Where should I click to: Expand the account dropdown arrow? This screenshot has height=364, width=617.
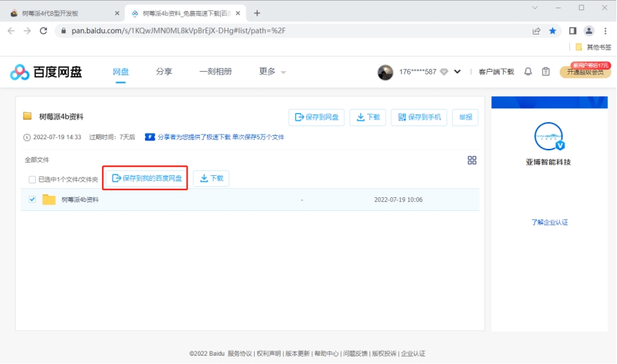point(457,72)
